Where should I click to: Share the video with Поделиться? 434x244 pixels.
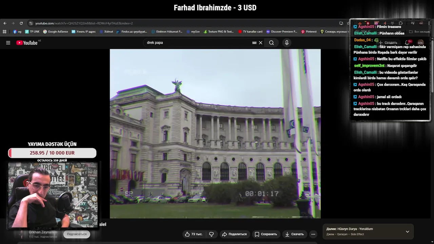(234, 234)
